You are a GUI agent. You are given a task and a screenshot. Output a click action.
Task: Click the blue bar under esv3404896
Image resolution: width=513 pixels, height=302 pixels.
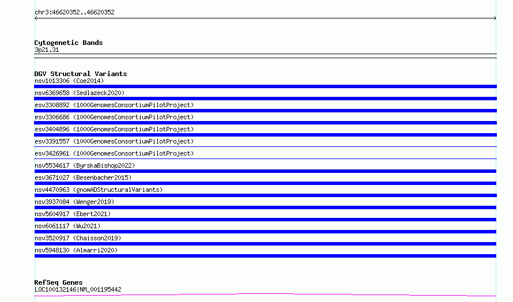[x=265, y=135]
